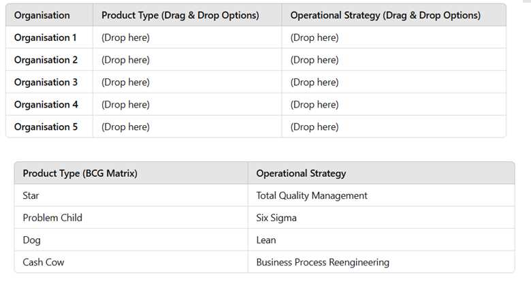
Task: Click Organisation 1 operational strategy drop zone
Action: (x=315, y=37)
